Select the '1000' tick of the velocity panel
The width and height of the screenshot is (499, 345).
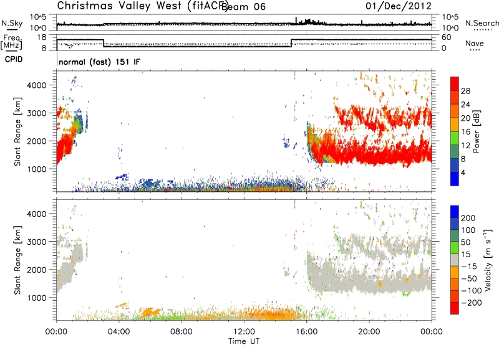(x=37, y=298)
